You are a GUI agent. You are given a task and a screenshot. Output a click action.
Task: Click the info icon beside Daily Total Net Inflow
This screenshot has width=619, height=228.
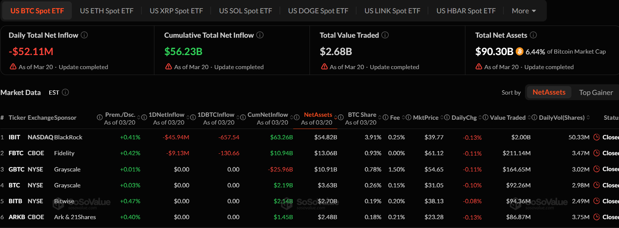tap(84, 35)
